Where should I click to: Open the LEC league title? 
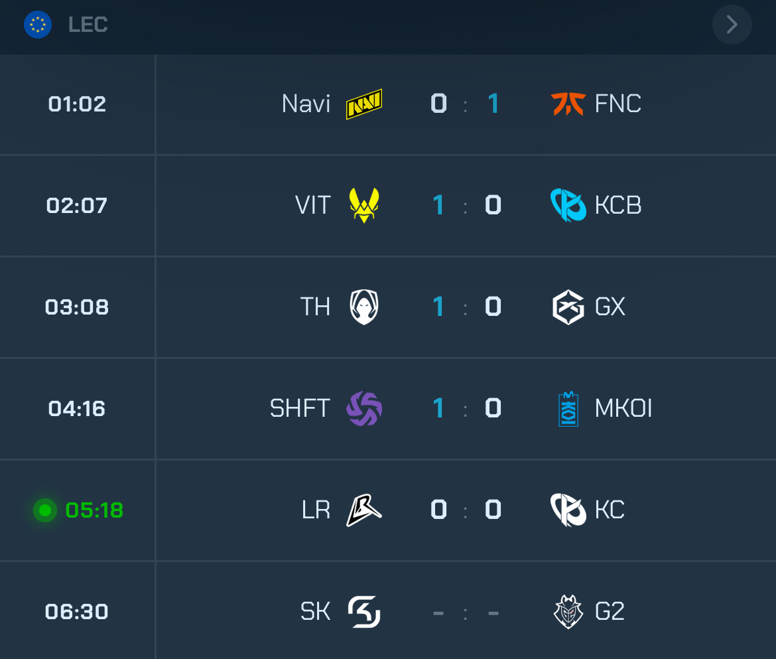point(88,25)
